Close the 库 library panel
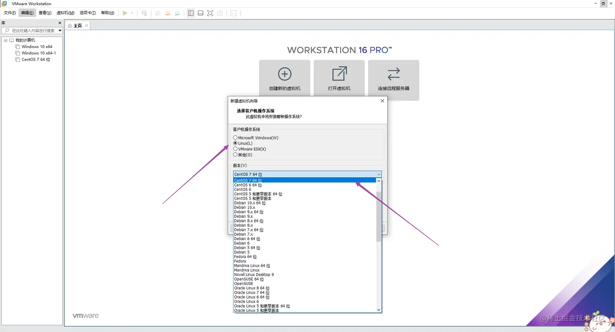The height and width of the screenshot is (332, 615). point(60,23)
